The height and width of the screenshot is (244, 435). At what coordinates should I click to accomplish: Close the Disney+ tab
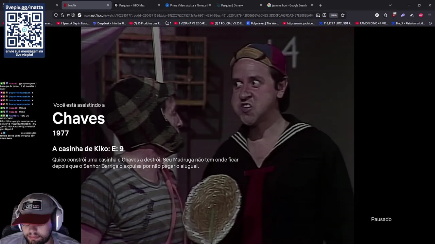pos(261,5)
